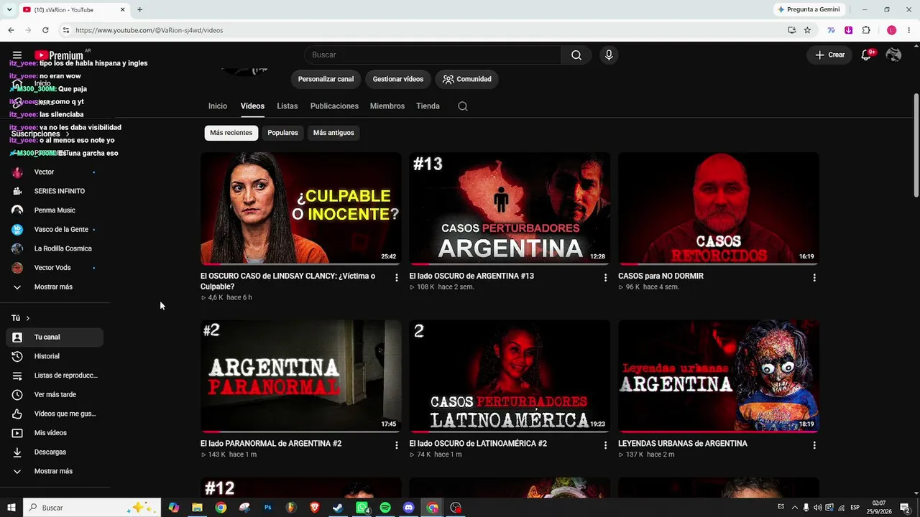Image resolution: width=920 pixels, height=517 pixels.
Task: Switch to the Listas channel tab
Action: click(287, 106)
